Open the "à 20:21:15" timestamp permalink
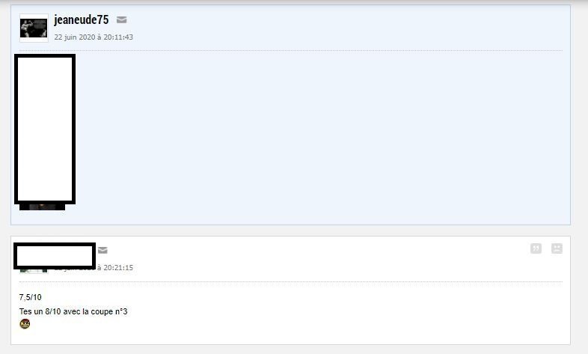Viewport: 588px width, 354px height. [115, 268]
